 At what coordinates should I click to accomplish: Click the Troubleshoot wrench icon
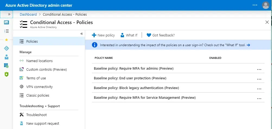click(21, 115)
